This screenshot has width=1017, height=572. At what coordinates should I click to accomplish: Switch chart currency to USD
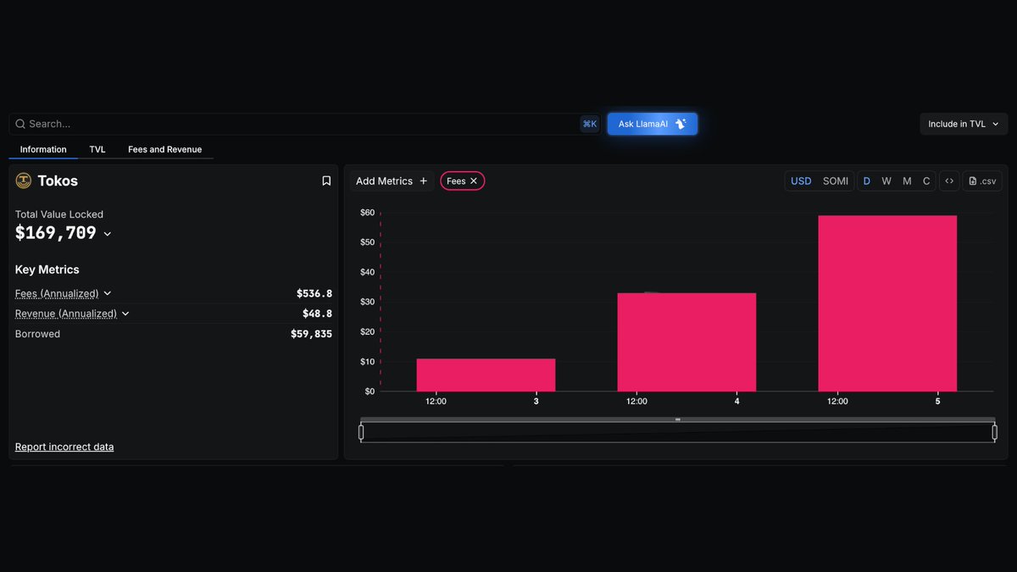[x=801, y=180]
